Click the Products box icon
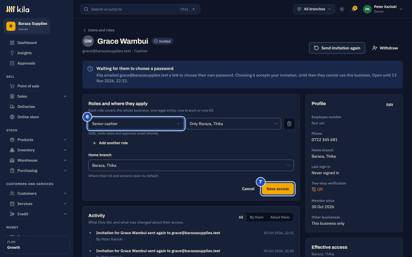This screenshot has height=257, width=412. coord(12,140)
